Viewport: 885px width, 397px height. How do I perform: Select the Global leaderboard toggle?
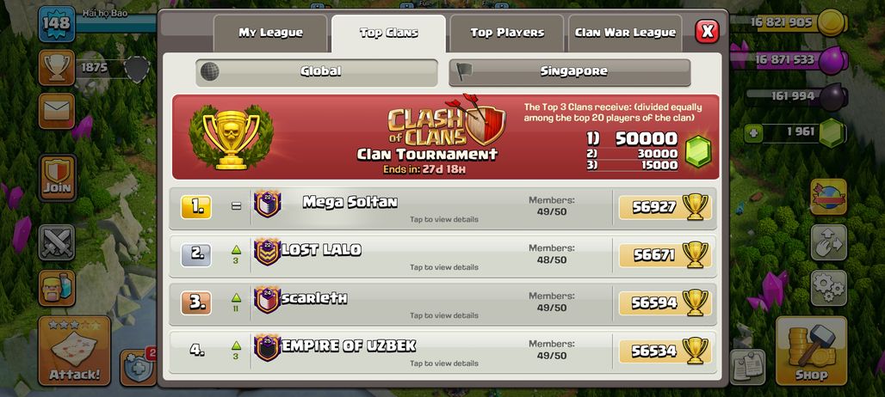pos(317,72)
